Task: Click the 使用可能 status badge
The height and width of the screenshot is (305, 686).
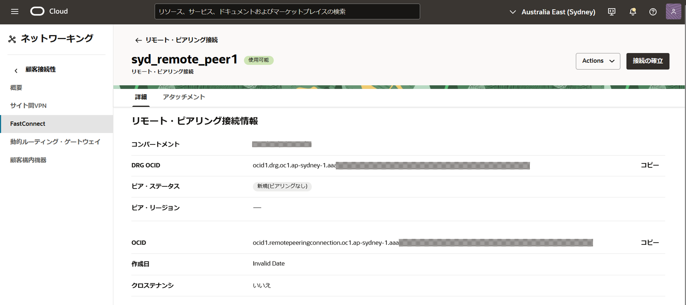Action: tap(259, 60)
